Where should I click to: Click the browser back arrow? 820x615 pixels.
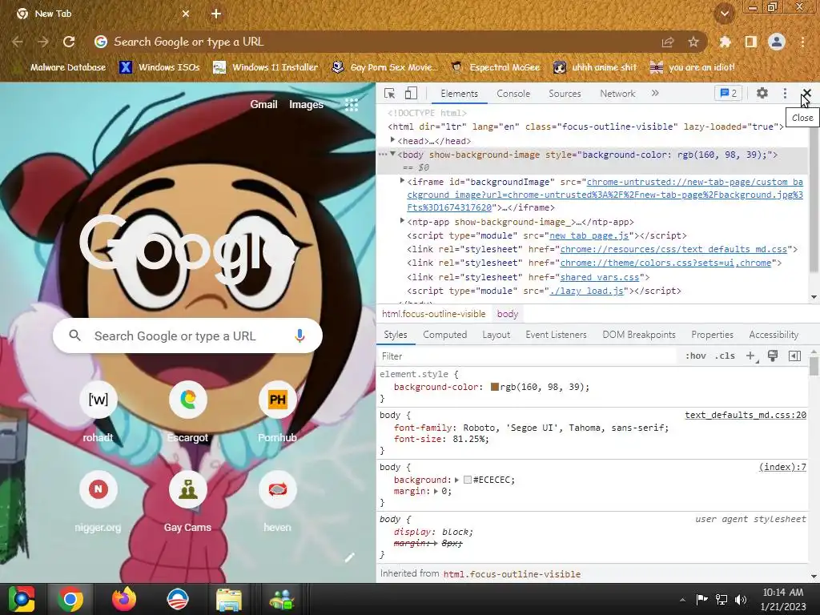click(x=18, y=42)
